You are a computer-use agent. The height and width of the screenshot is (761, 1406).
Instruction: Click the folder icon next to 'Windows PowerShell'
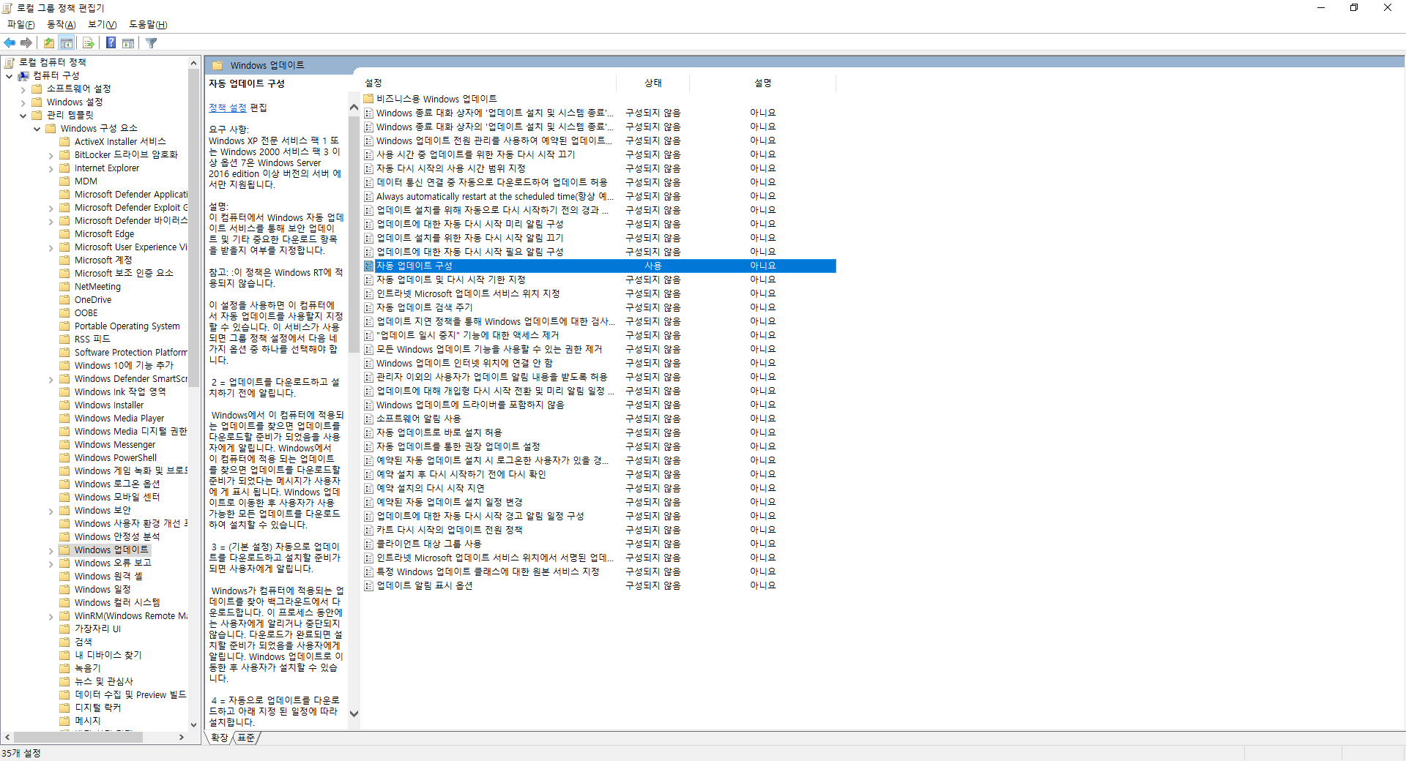pos(64,458)
